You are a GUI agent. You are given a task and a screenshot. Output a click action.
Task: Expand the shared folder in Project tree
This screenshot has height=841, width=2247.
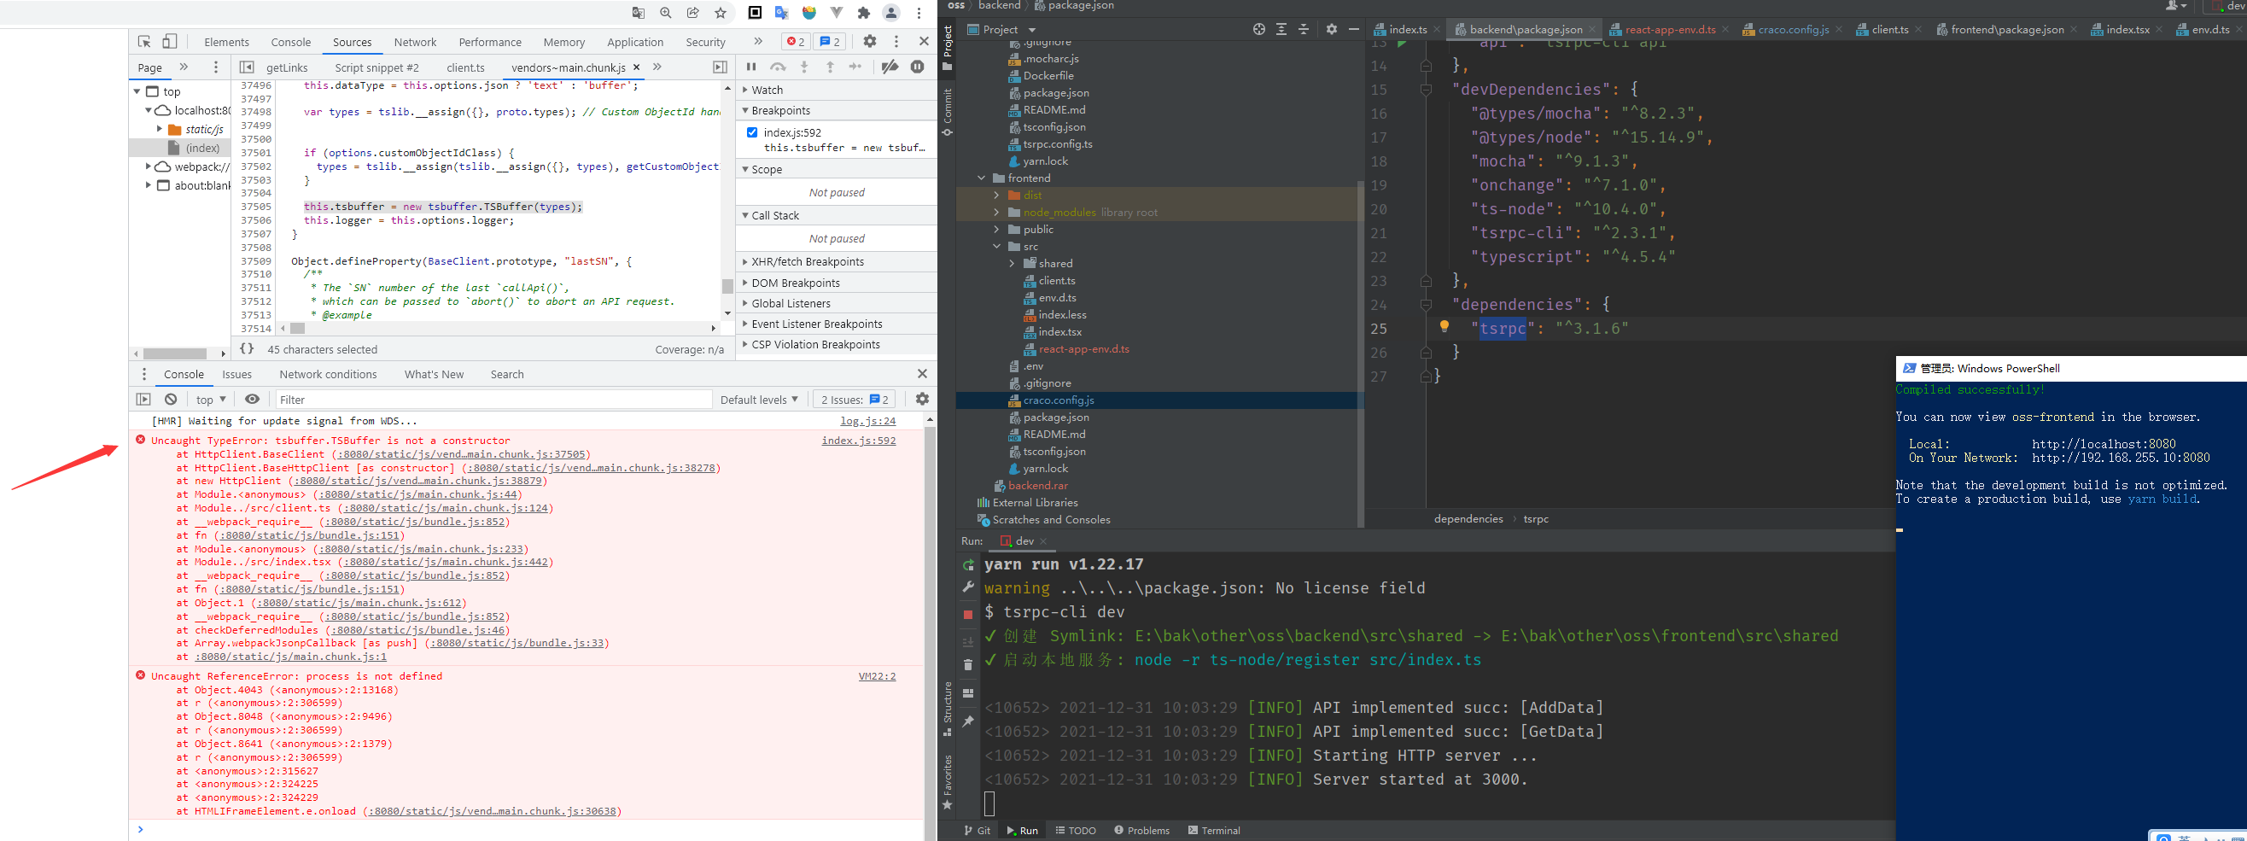[x=1012, y=264]
